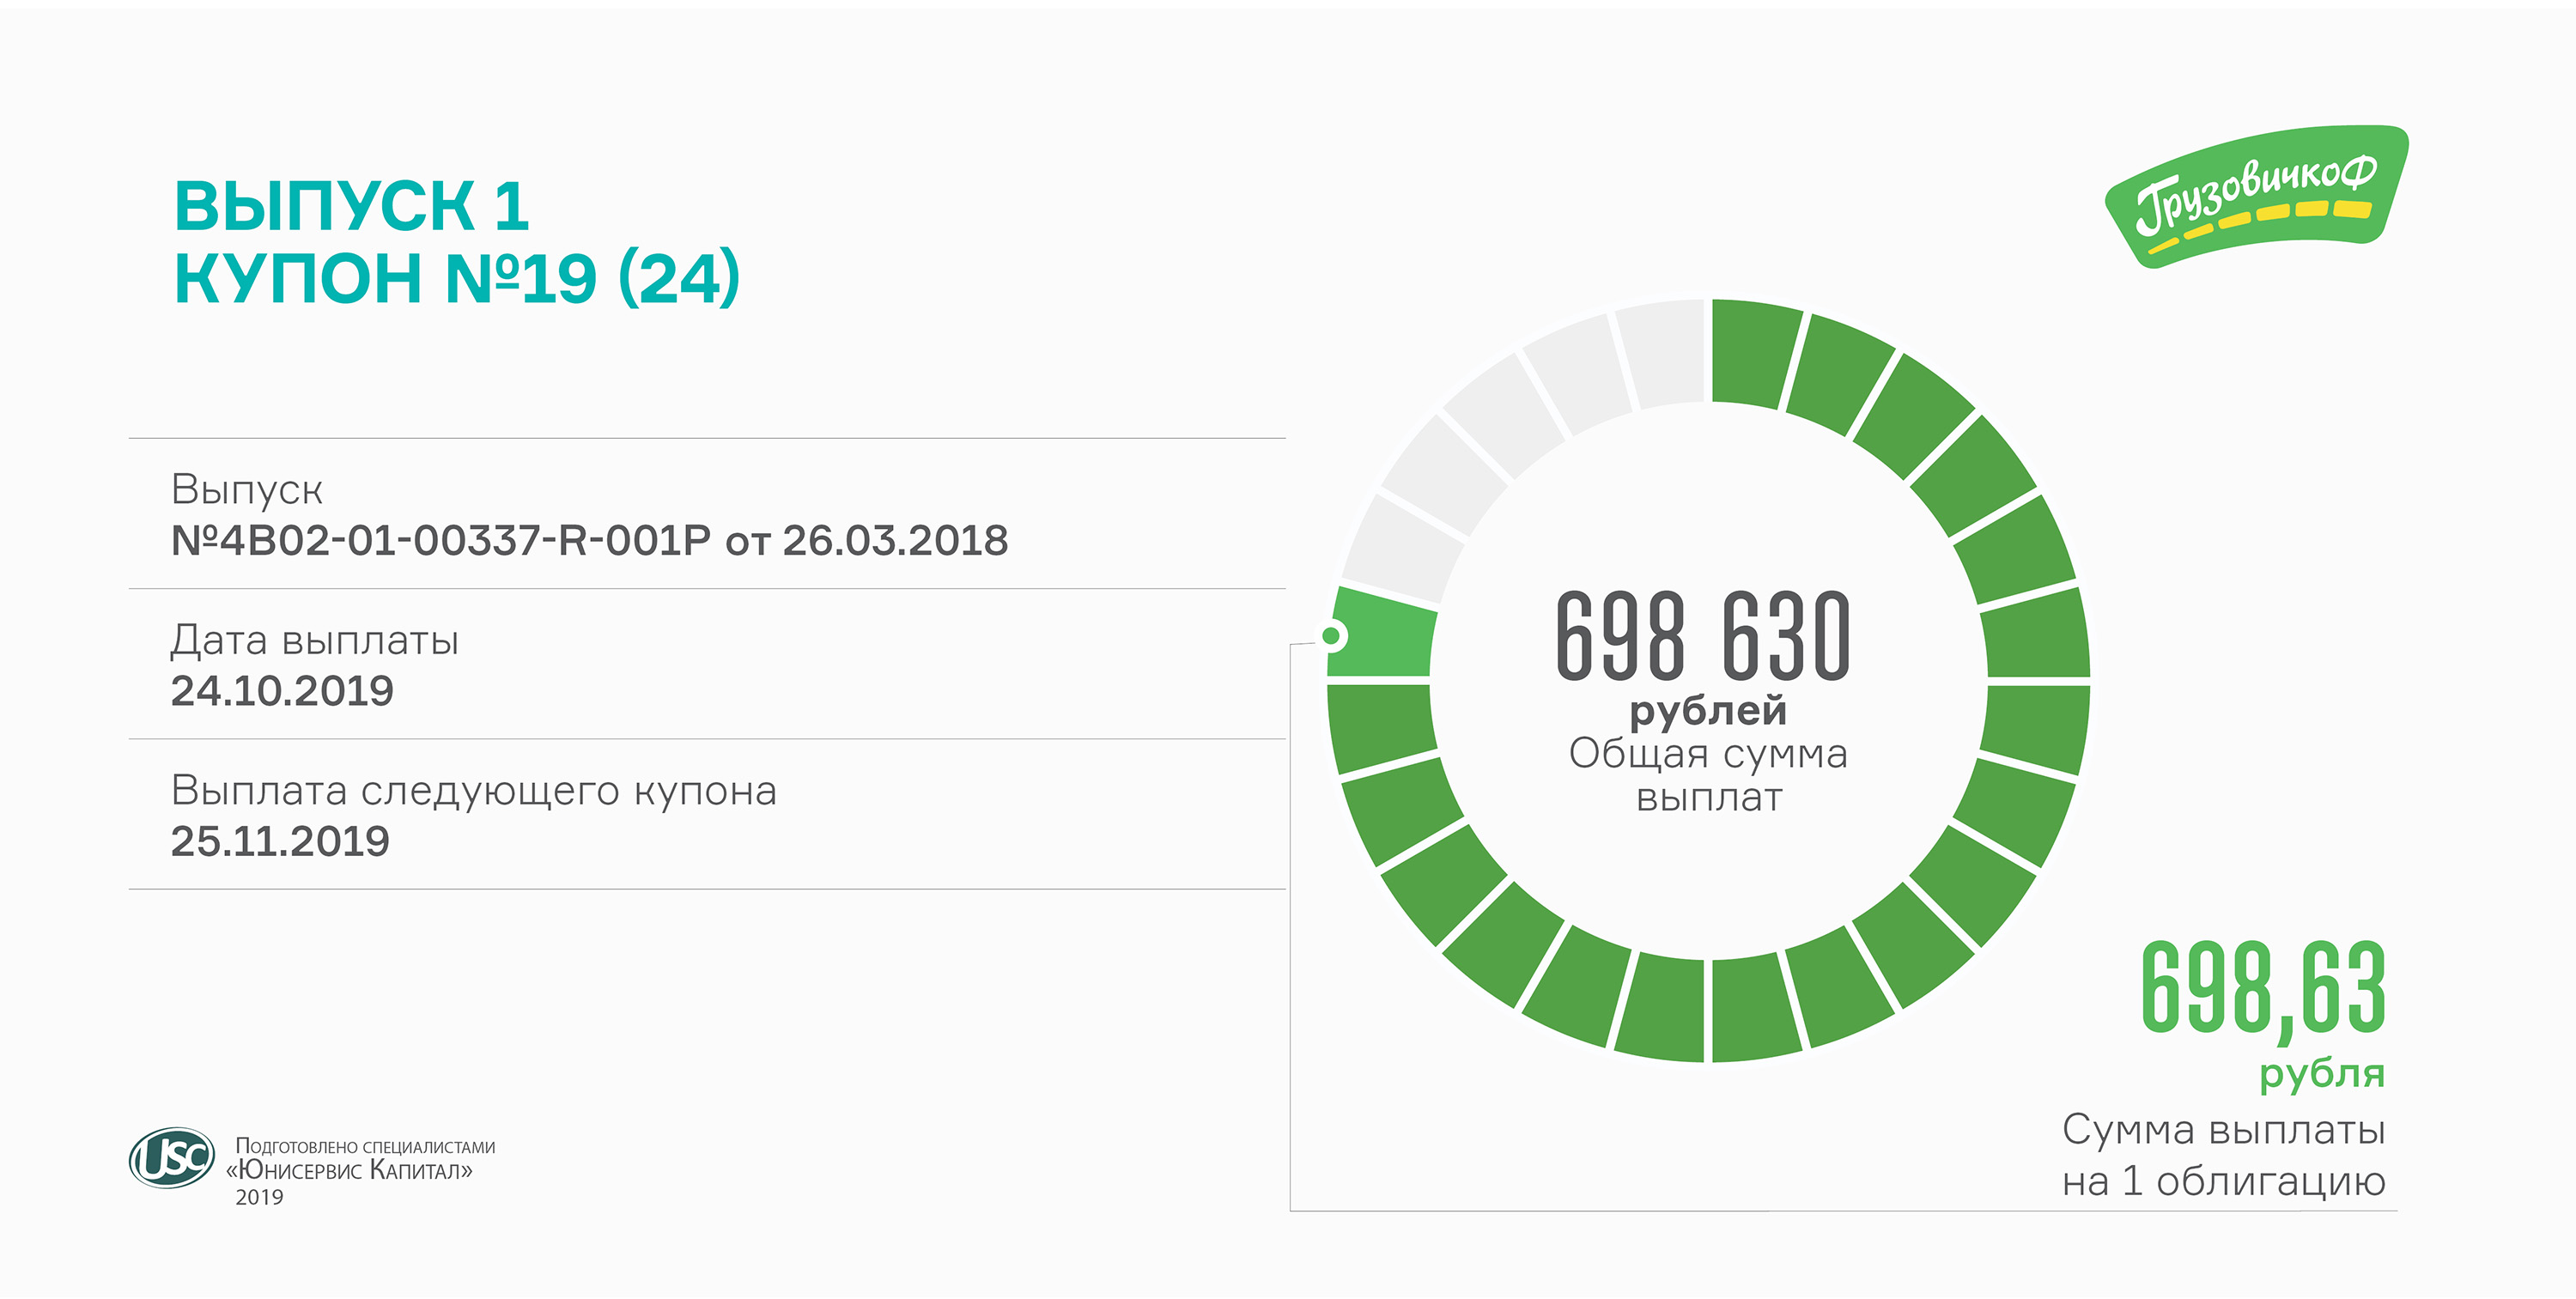
Task: Click the USC round logo
Action: coord(172,1158)
